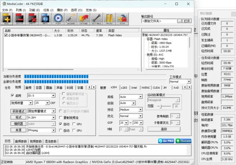Open 工作模式 Normal dropdown

[189, 82]
